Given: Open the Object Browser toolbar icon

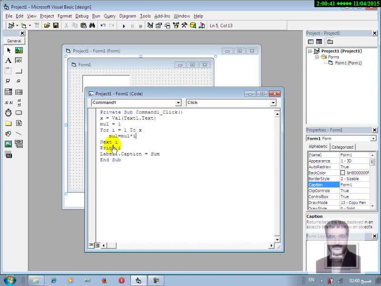Looking at the screenshot, I should [x=176, y=25].
